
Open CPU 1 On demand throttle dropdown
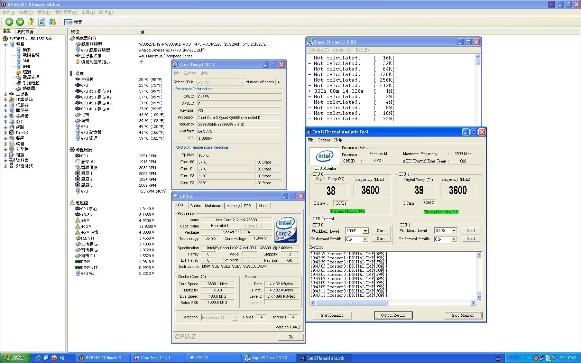454,239
